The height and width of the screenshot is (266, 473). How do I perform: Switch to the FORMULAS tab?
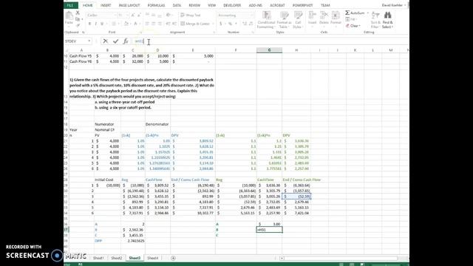coord(156,5)
